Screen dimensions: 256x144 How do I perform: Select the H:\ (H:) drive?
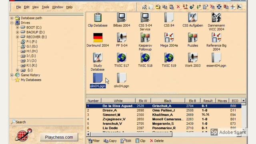tap(32, 51)
